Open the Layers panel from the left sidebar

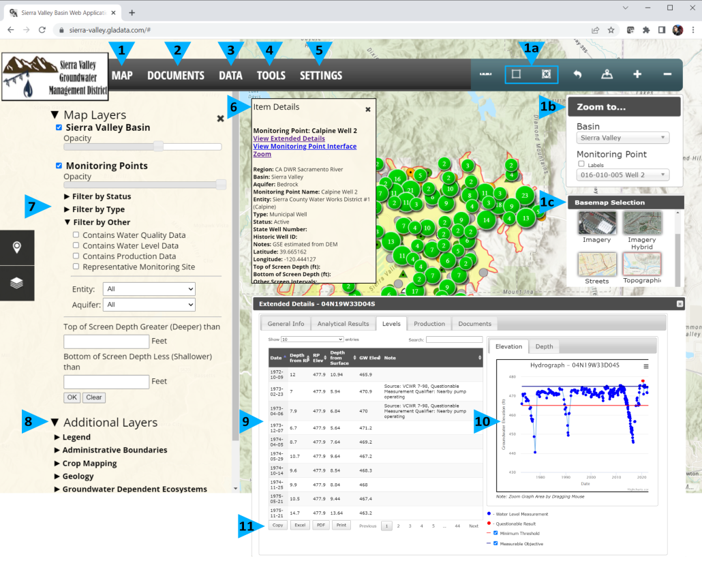(17, 283)
